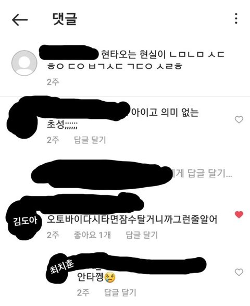Screen dimensions: 250x306
Task: Open the three-dot more options menu
Action: 236,19
